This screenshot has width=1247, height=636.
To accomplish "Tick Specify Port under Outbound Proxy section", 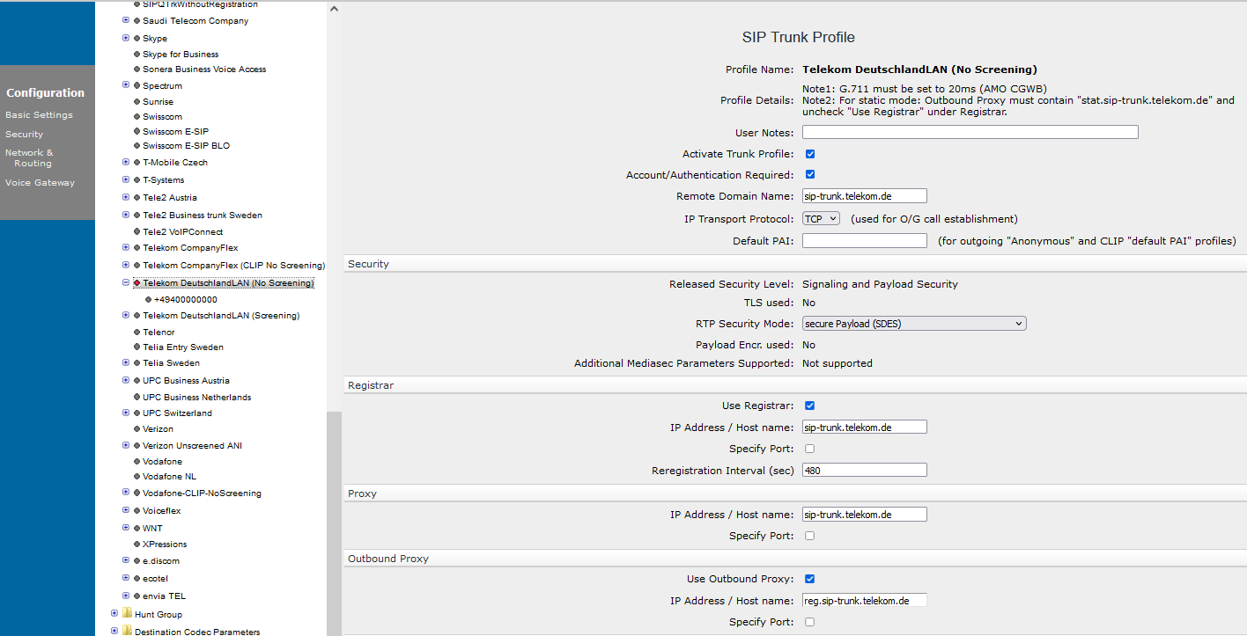I will 810,622.
